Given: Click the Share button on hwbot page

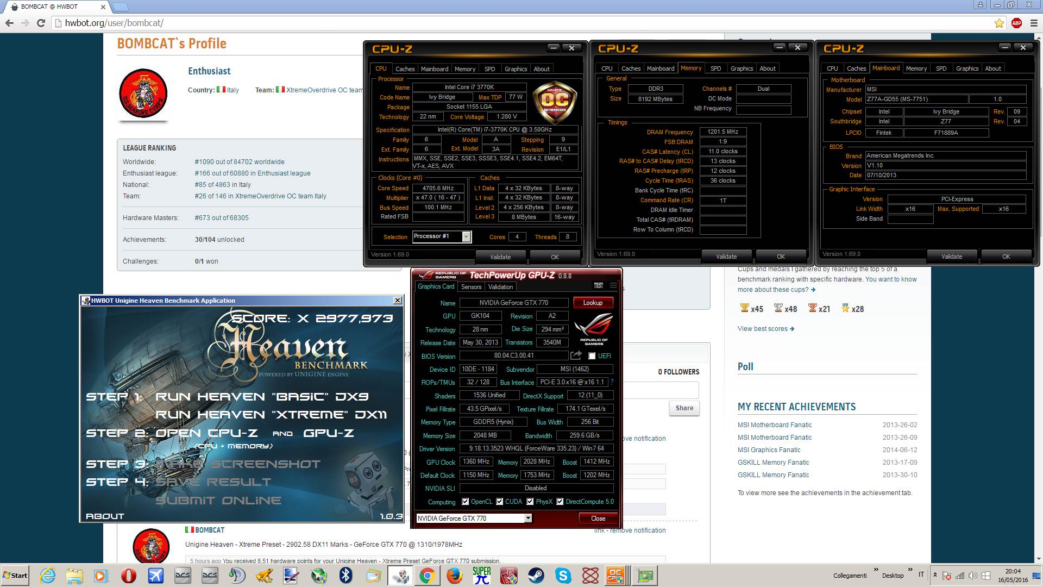Looking at the screenshot, I should point(684,408).
